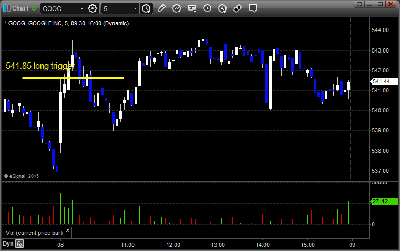Screen dimensions: 400x251
Task: Select the pencil drawing tools icon
Action: point(161,8)
